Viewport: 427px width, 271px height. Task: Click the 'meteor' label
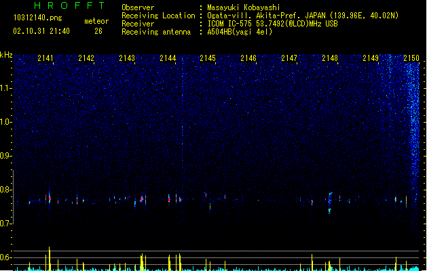coord(96,21)
